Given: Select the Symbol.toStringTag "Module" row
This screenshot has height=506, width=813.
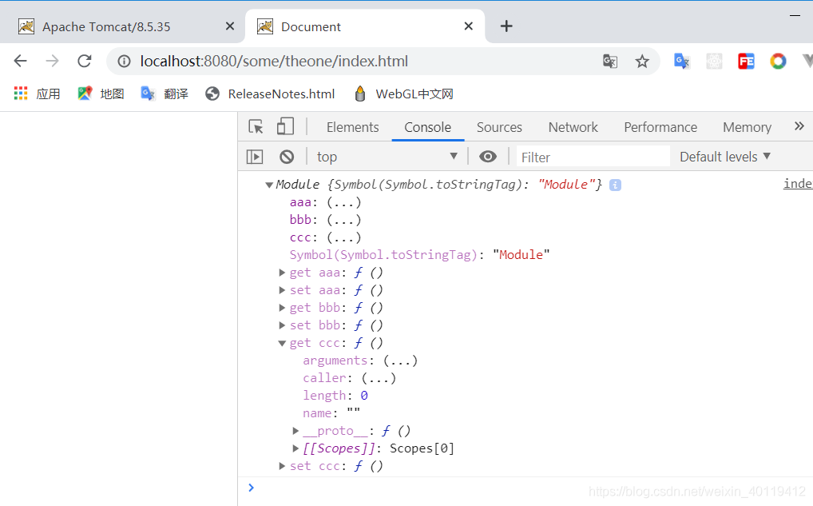Looking at the screenshot, I should [419, 255].
